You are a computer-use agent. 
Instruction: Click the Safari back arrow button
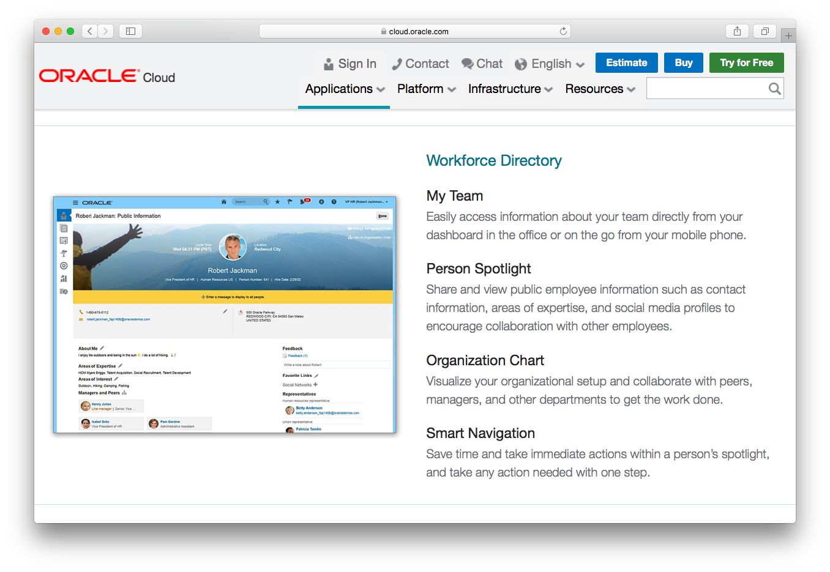[x=90, y=31]
